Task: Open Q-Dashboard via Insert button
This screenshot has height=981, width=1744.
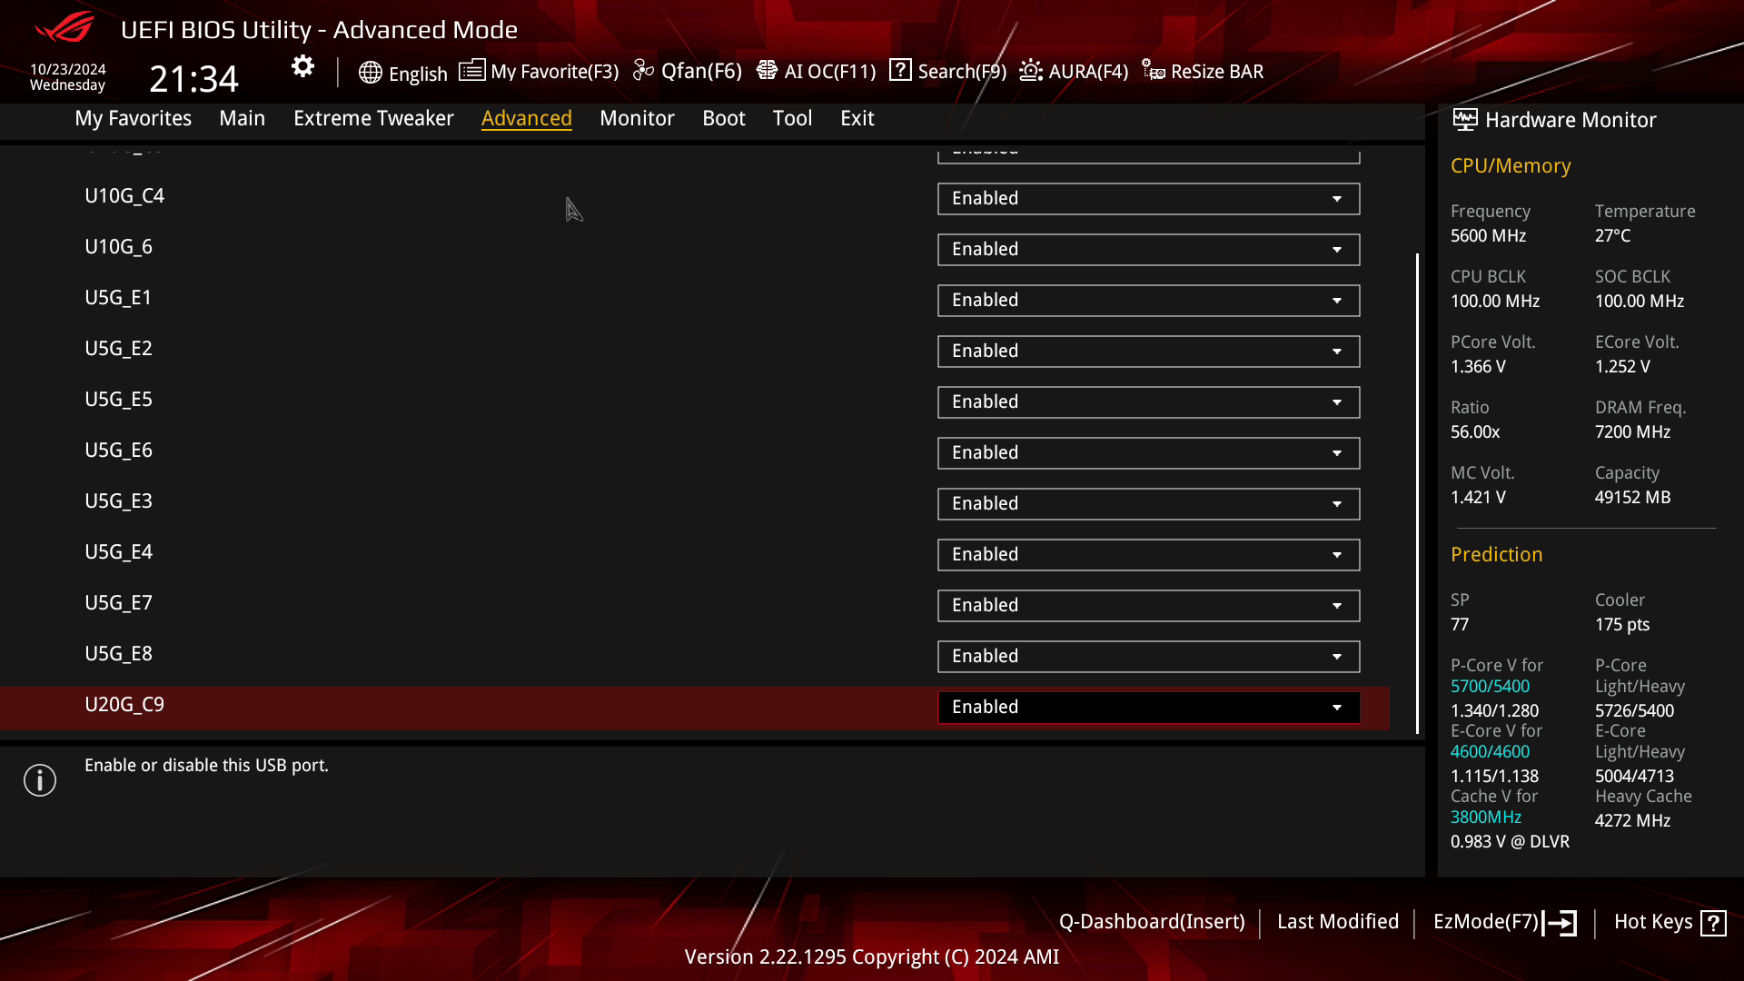Action: [x=1151, y=921]
